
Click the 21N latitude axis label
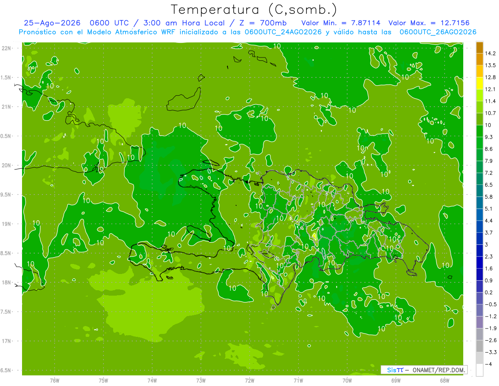[7, 107]
